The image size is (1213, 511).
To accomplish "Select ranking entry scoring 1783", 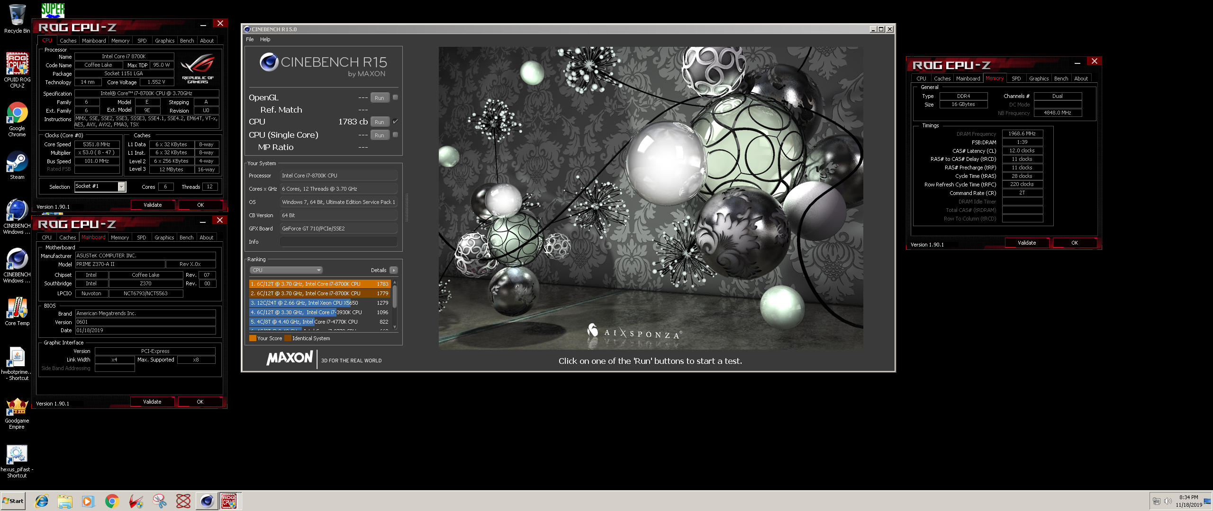I will pyautogui.click(x=320, y=284).
